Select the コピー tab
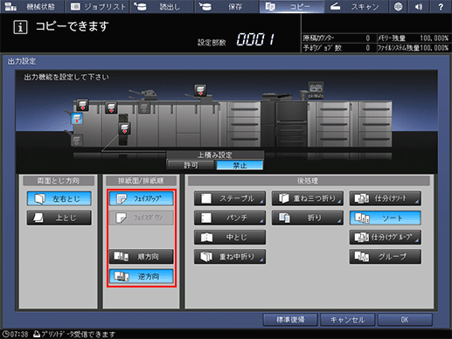Image resolution: width=452 pixels, height=339 pixels. 291,6
